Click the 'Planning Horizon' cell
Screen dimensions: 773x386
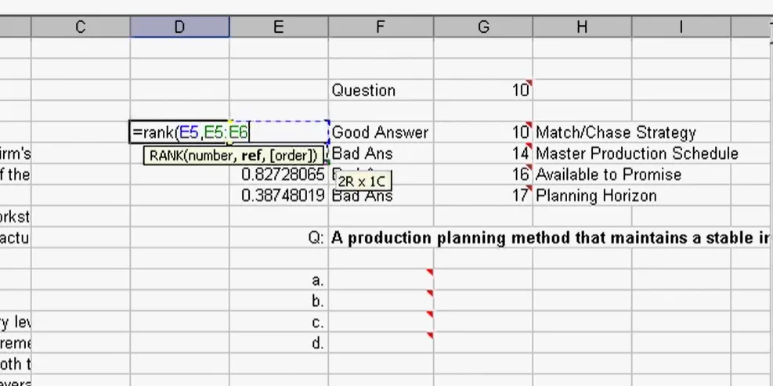click(x=595, y=196)
